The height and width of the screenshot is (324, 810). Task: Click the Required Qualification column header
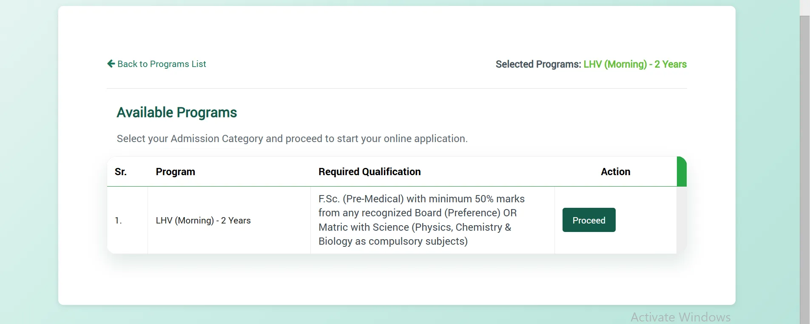click(369, 172)
